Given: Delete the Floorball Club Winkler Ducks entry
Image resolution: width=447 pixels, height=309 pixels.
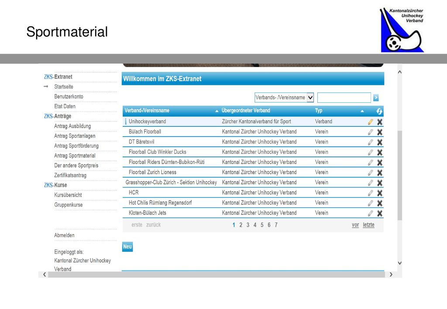Looking at the screenshot, I should [380, 152].
